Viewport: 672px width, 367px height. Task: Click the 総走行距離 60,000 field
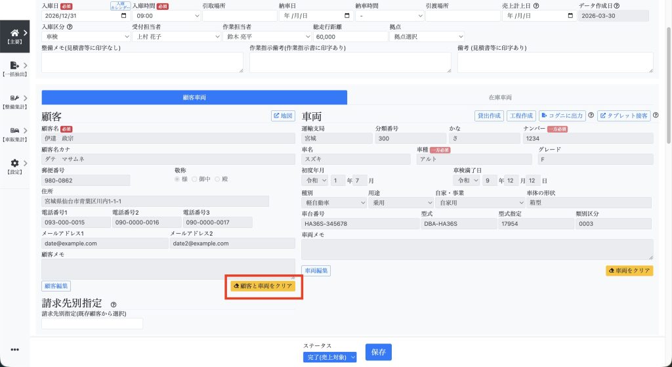click(350, 37)
